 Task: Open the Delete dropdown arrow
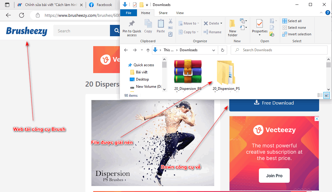[x=221, y=23]
